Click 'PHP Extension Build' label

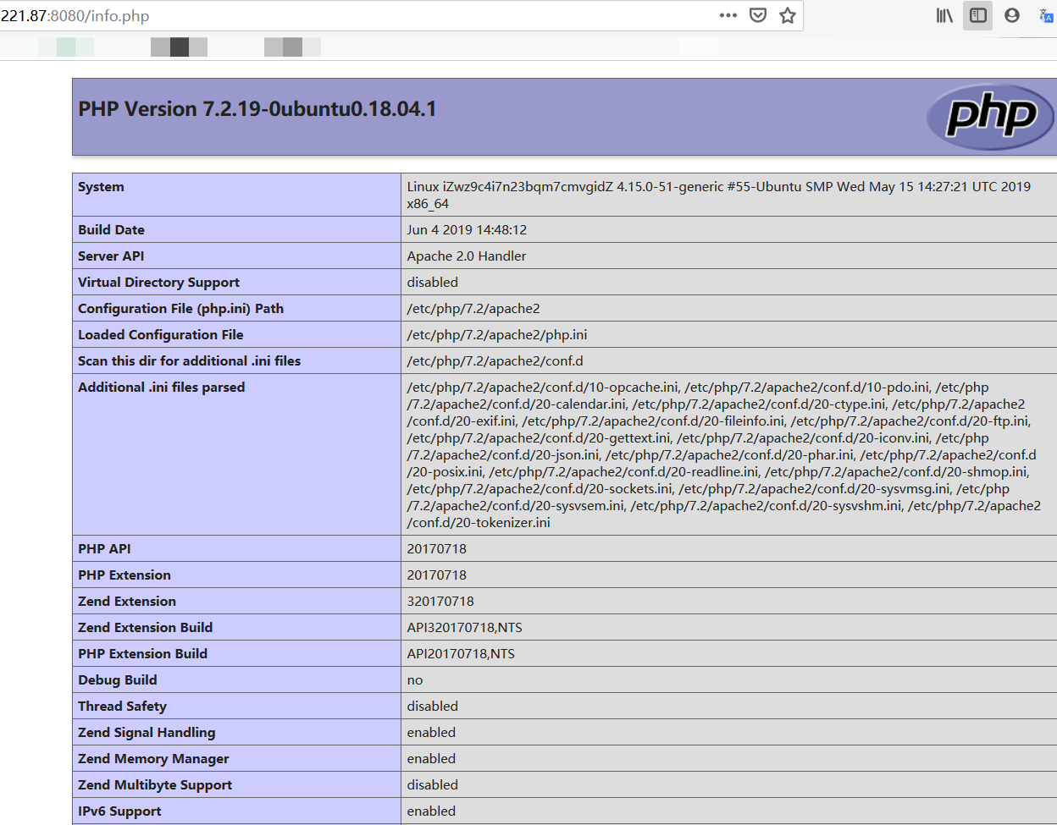(x=142, y=654)
